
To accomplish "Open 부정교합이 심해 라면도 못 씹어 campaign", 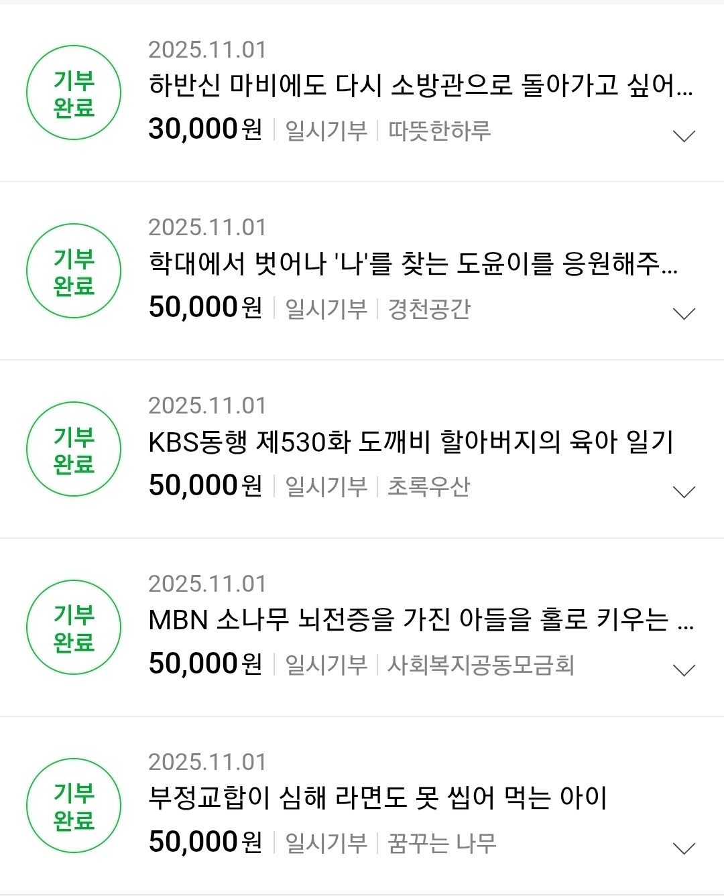I will coord(377,799).
